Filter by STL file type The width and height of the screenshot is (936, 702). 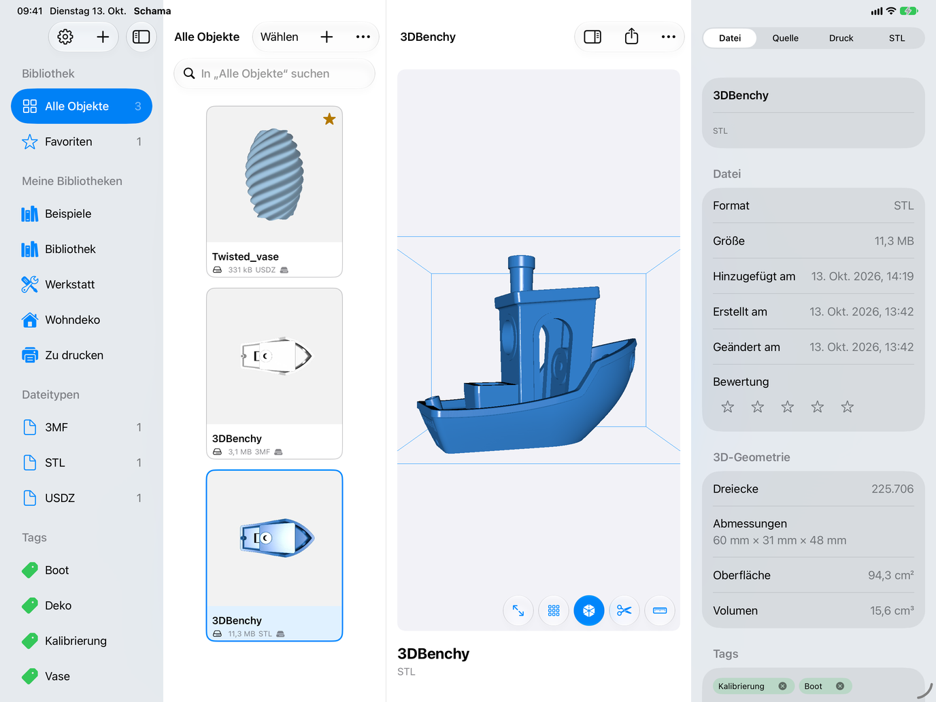(82, 463)
